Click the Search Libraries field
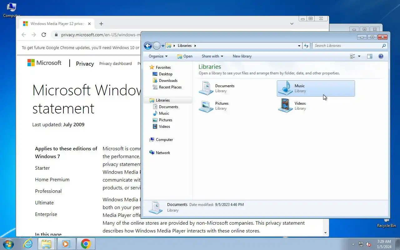This screenshot has width=400, height=250. click(347, 46)
